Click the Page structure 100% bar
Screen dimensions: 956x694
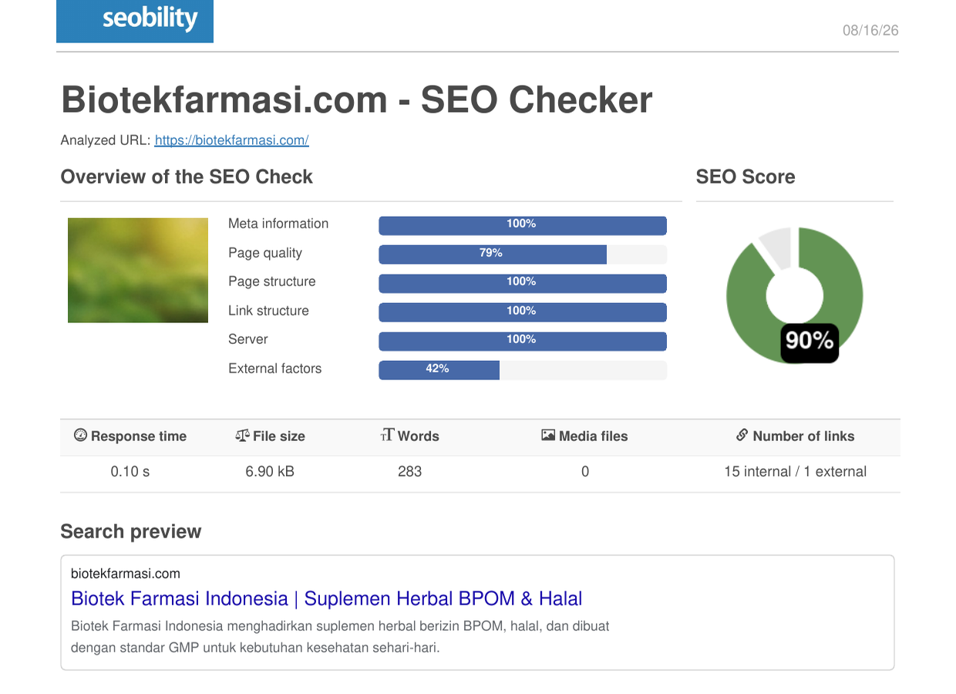click(523, 283)
